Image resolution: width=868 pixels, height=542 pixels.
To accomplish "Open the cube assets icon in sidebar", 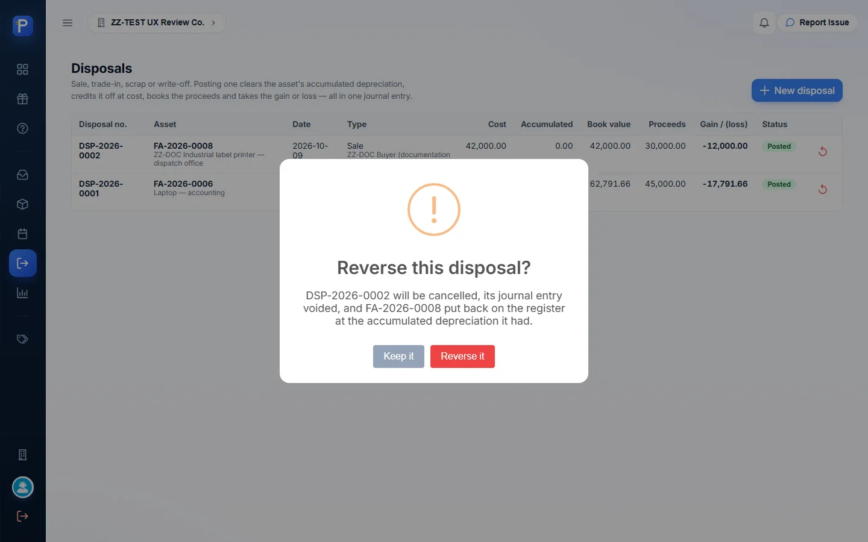I will click(x=22, y=204).
